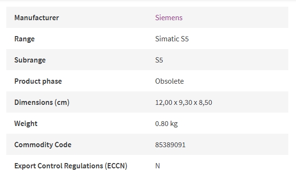Click Export Control Regulations (ECCN) label

[71, 165]
